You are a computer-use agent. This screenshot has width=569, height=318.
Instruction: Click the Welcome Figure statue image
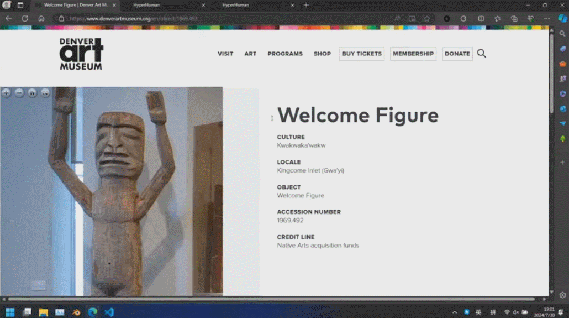click(x=112, y=191)
